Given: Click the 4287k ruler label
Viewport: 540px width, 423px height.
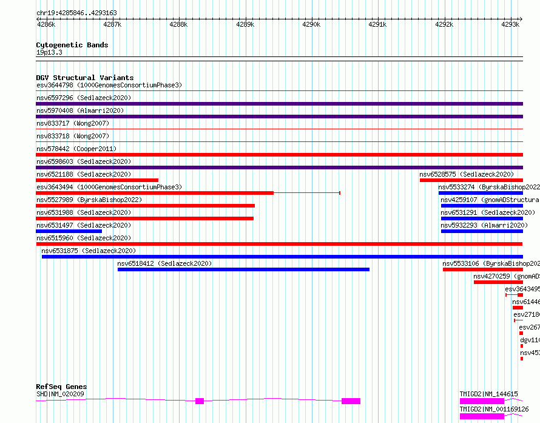Looking at the screenshot, I should [x=112, y=24].
